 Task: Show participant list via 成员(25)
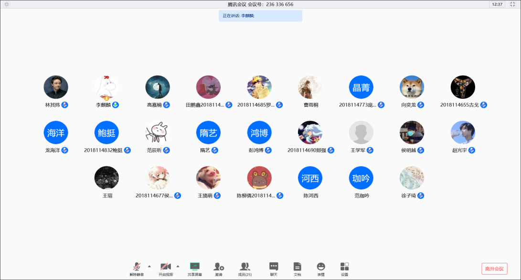click(245, 269)
